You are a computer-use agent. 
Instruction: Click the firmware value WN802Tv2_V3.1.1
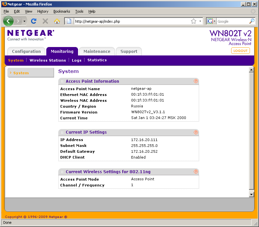[x=148, y=112]
